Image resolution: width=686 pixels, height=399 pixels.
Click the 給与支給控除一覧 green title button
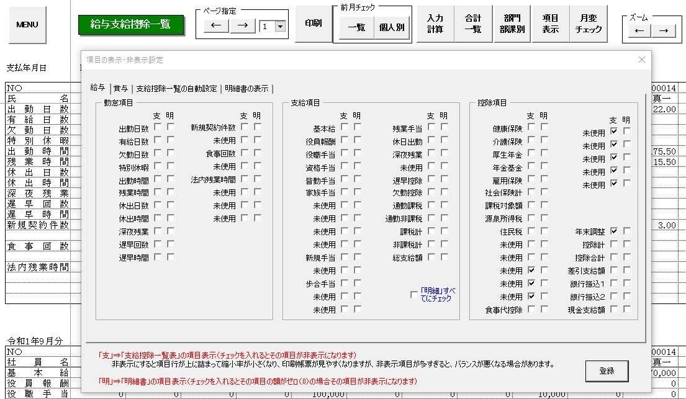[131, 24]
